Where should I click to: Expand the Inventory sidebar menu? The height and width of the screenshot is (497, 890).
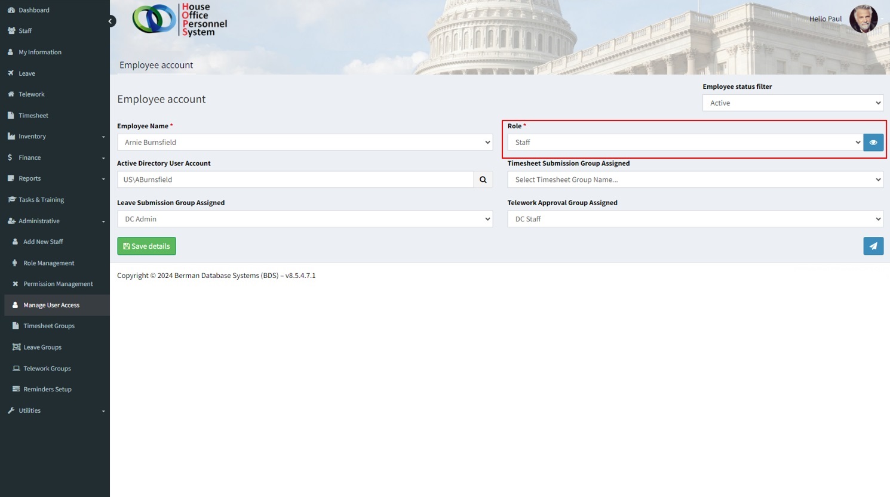click(55, 137)
